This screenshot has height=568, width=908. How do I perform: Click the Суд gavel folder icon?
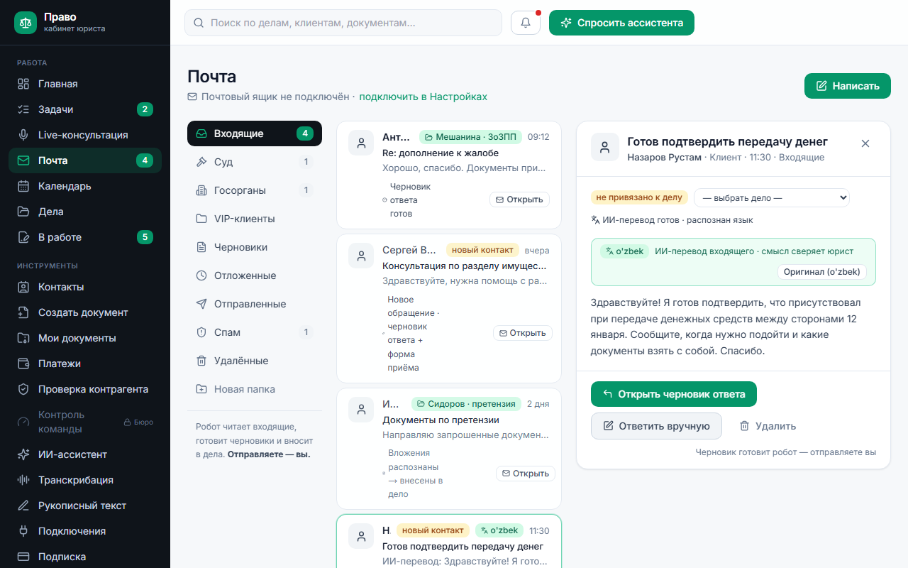coord(201,162)
